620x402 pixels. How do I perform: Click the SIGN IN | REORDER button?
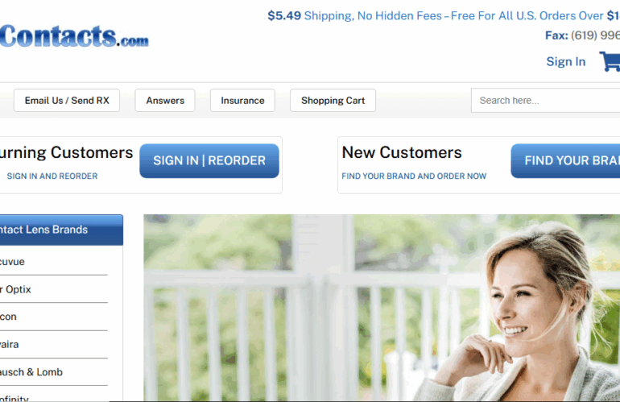209,160
